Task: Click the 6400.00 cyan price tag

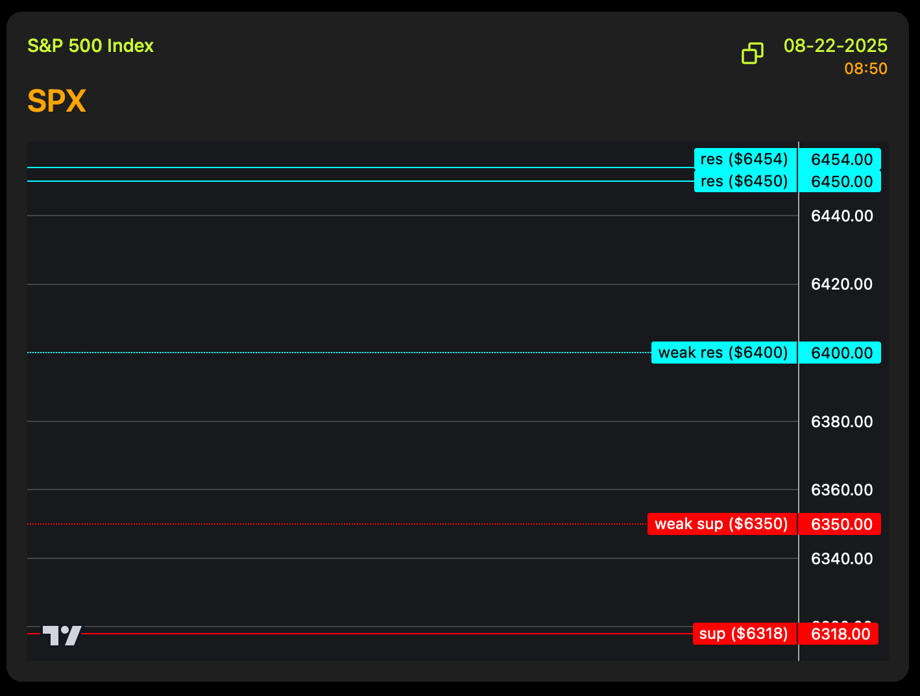Action: pyautogui.click(x=840, y=353)
